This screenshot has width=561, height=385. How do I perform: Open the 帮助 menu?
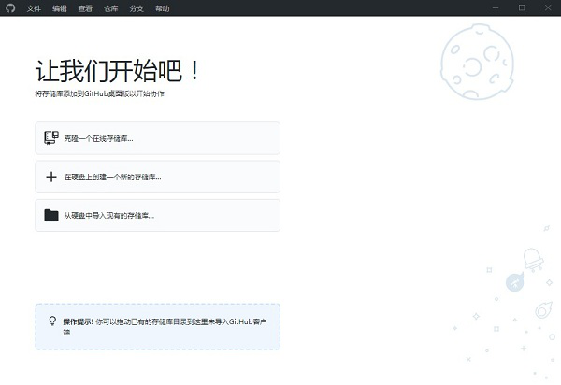(x=163, y=8)
